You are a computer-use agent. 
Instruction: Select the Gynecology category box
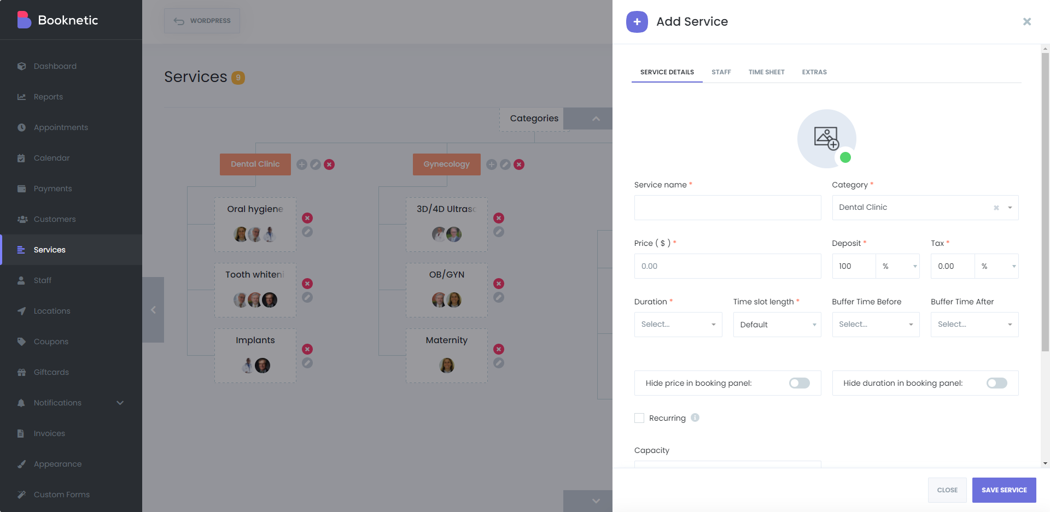click(x=447, y=164)
